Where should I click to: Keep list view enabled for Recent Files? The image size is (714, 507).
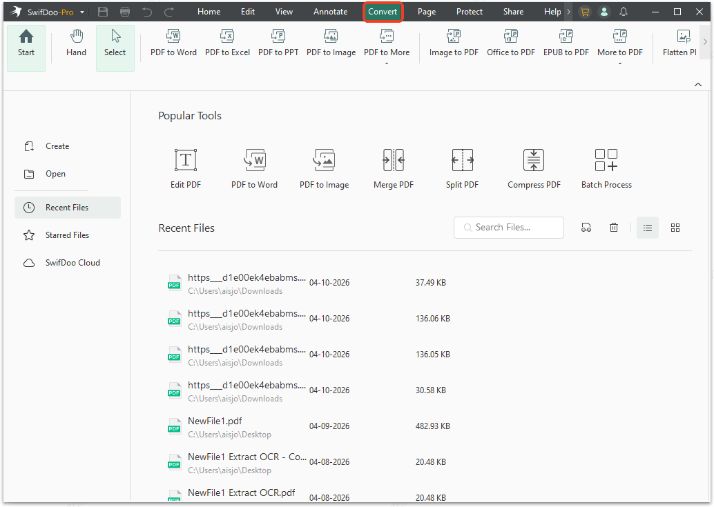coord(647,227)
